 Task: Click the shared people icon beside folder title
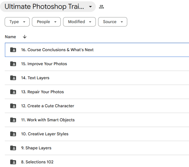tap(101, 7)
